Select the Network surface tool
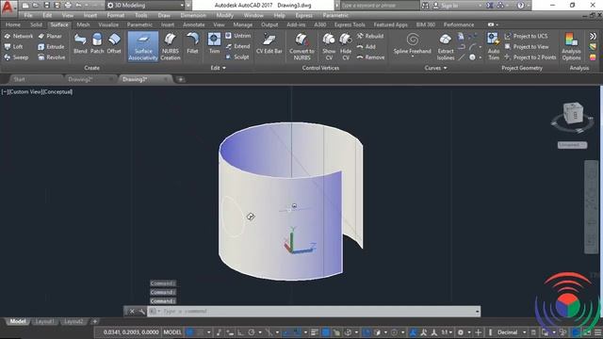 coord(19,36)
